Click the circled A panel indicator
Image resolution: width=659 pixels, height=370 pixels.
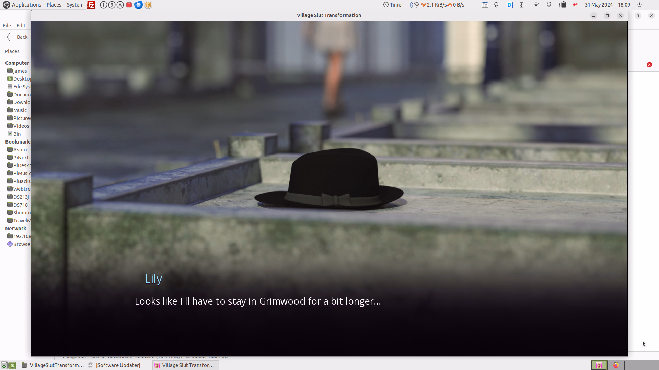pos(120,5)
